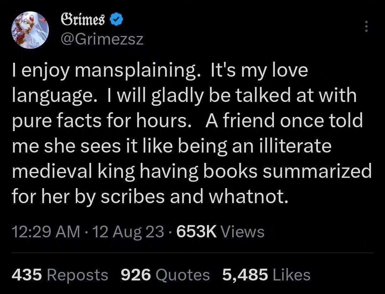Show the Likes list label
The image size is (385, 294).
(292, 275)
